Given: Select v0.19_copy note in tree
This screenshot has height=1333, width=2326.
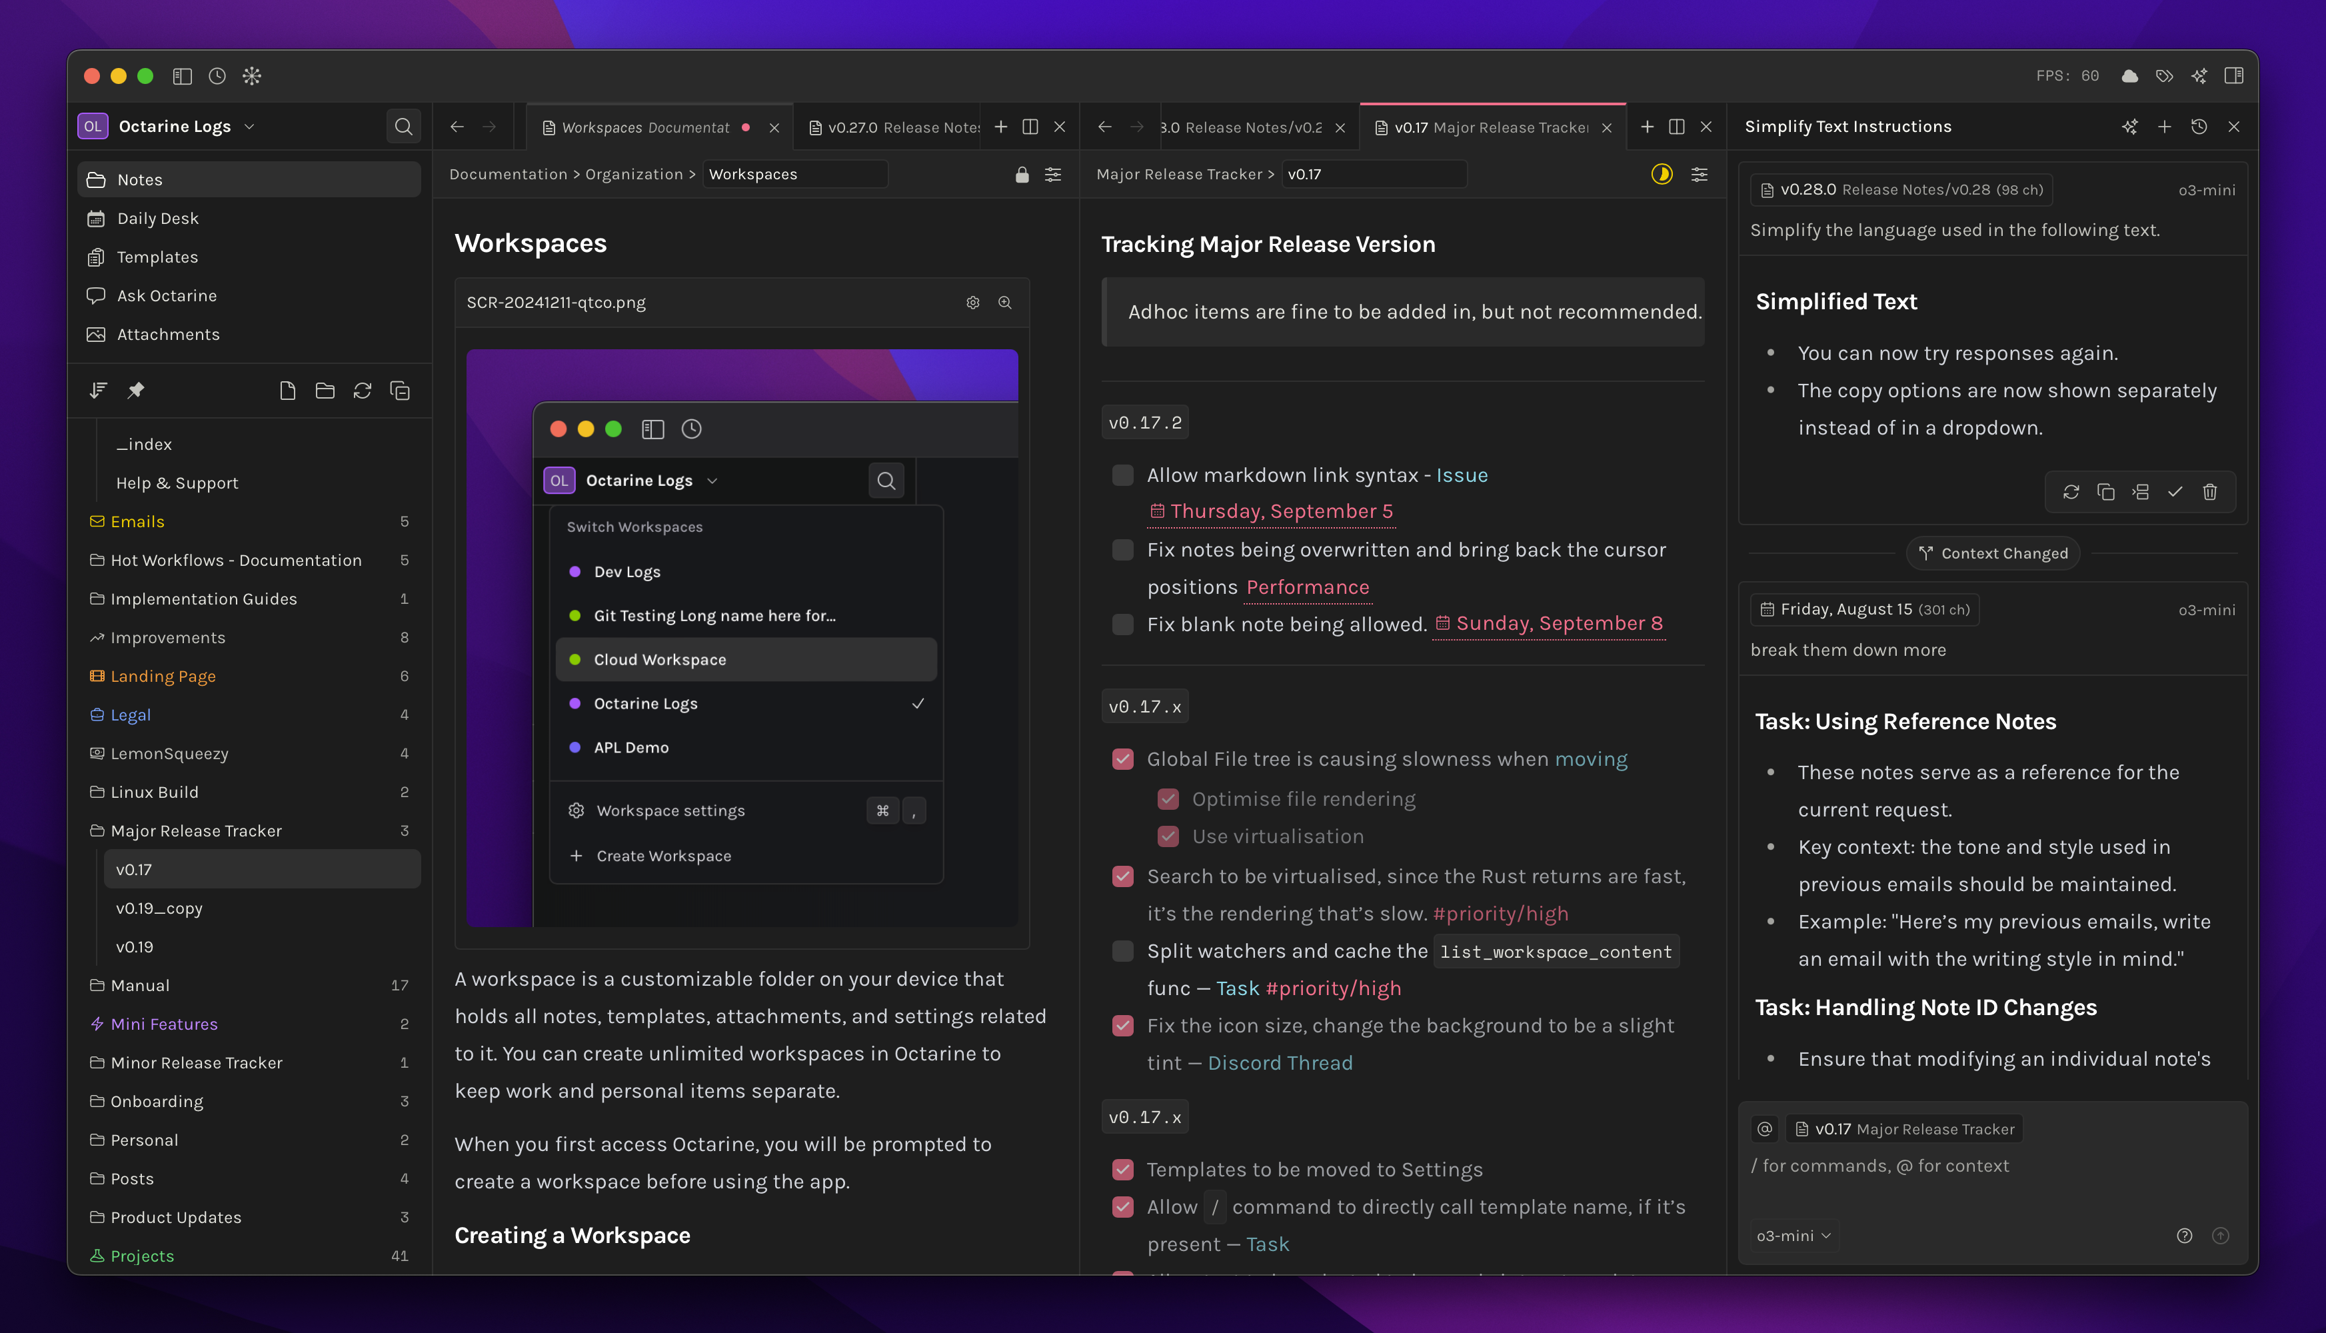Looking at the screenshot, I should (x=262, y=908).
